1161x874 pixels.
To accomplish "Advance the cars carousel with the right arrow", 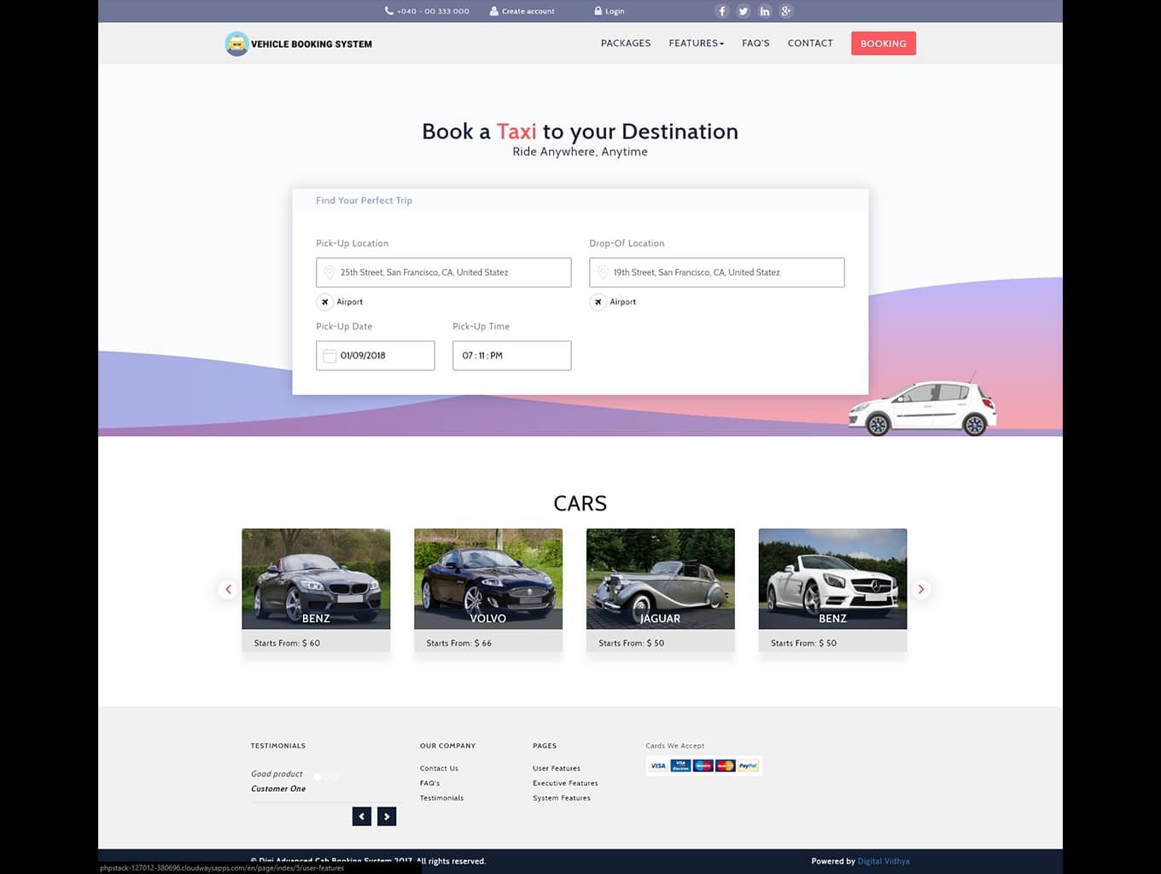I will coord(921,589).
